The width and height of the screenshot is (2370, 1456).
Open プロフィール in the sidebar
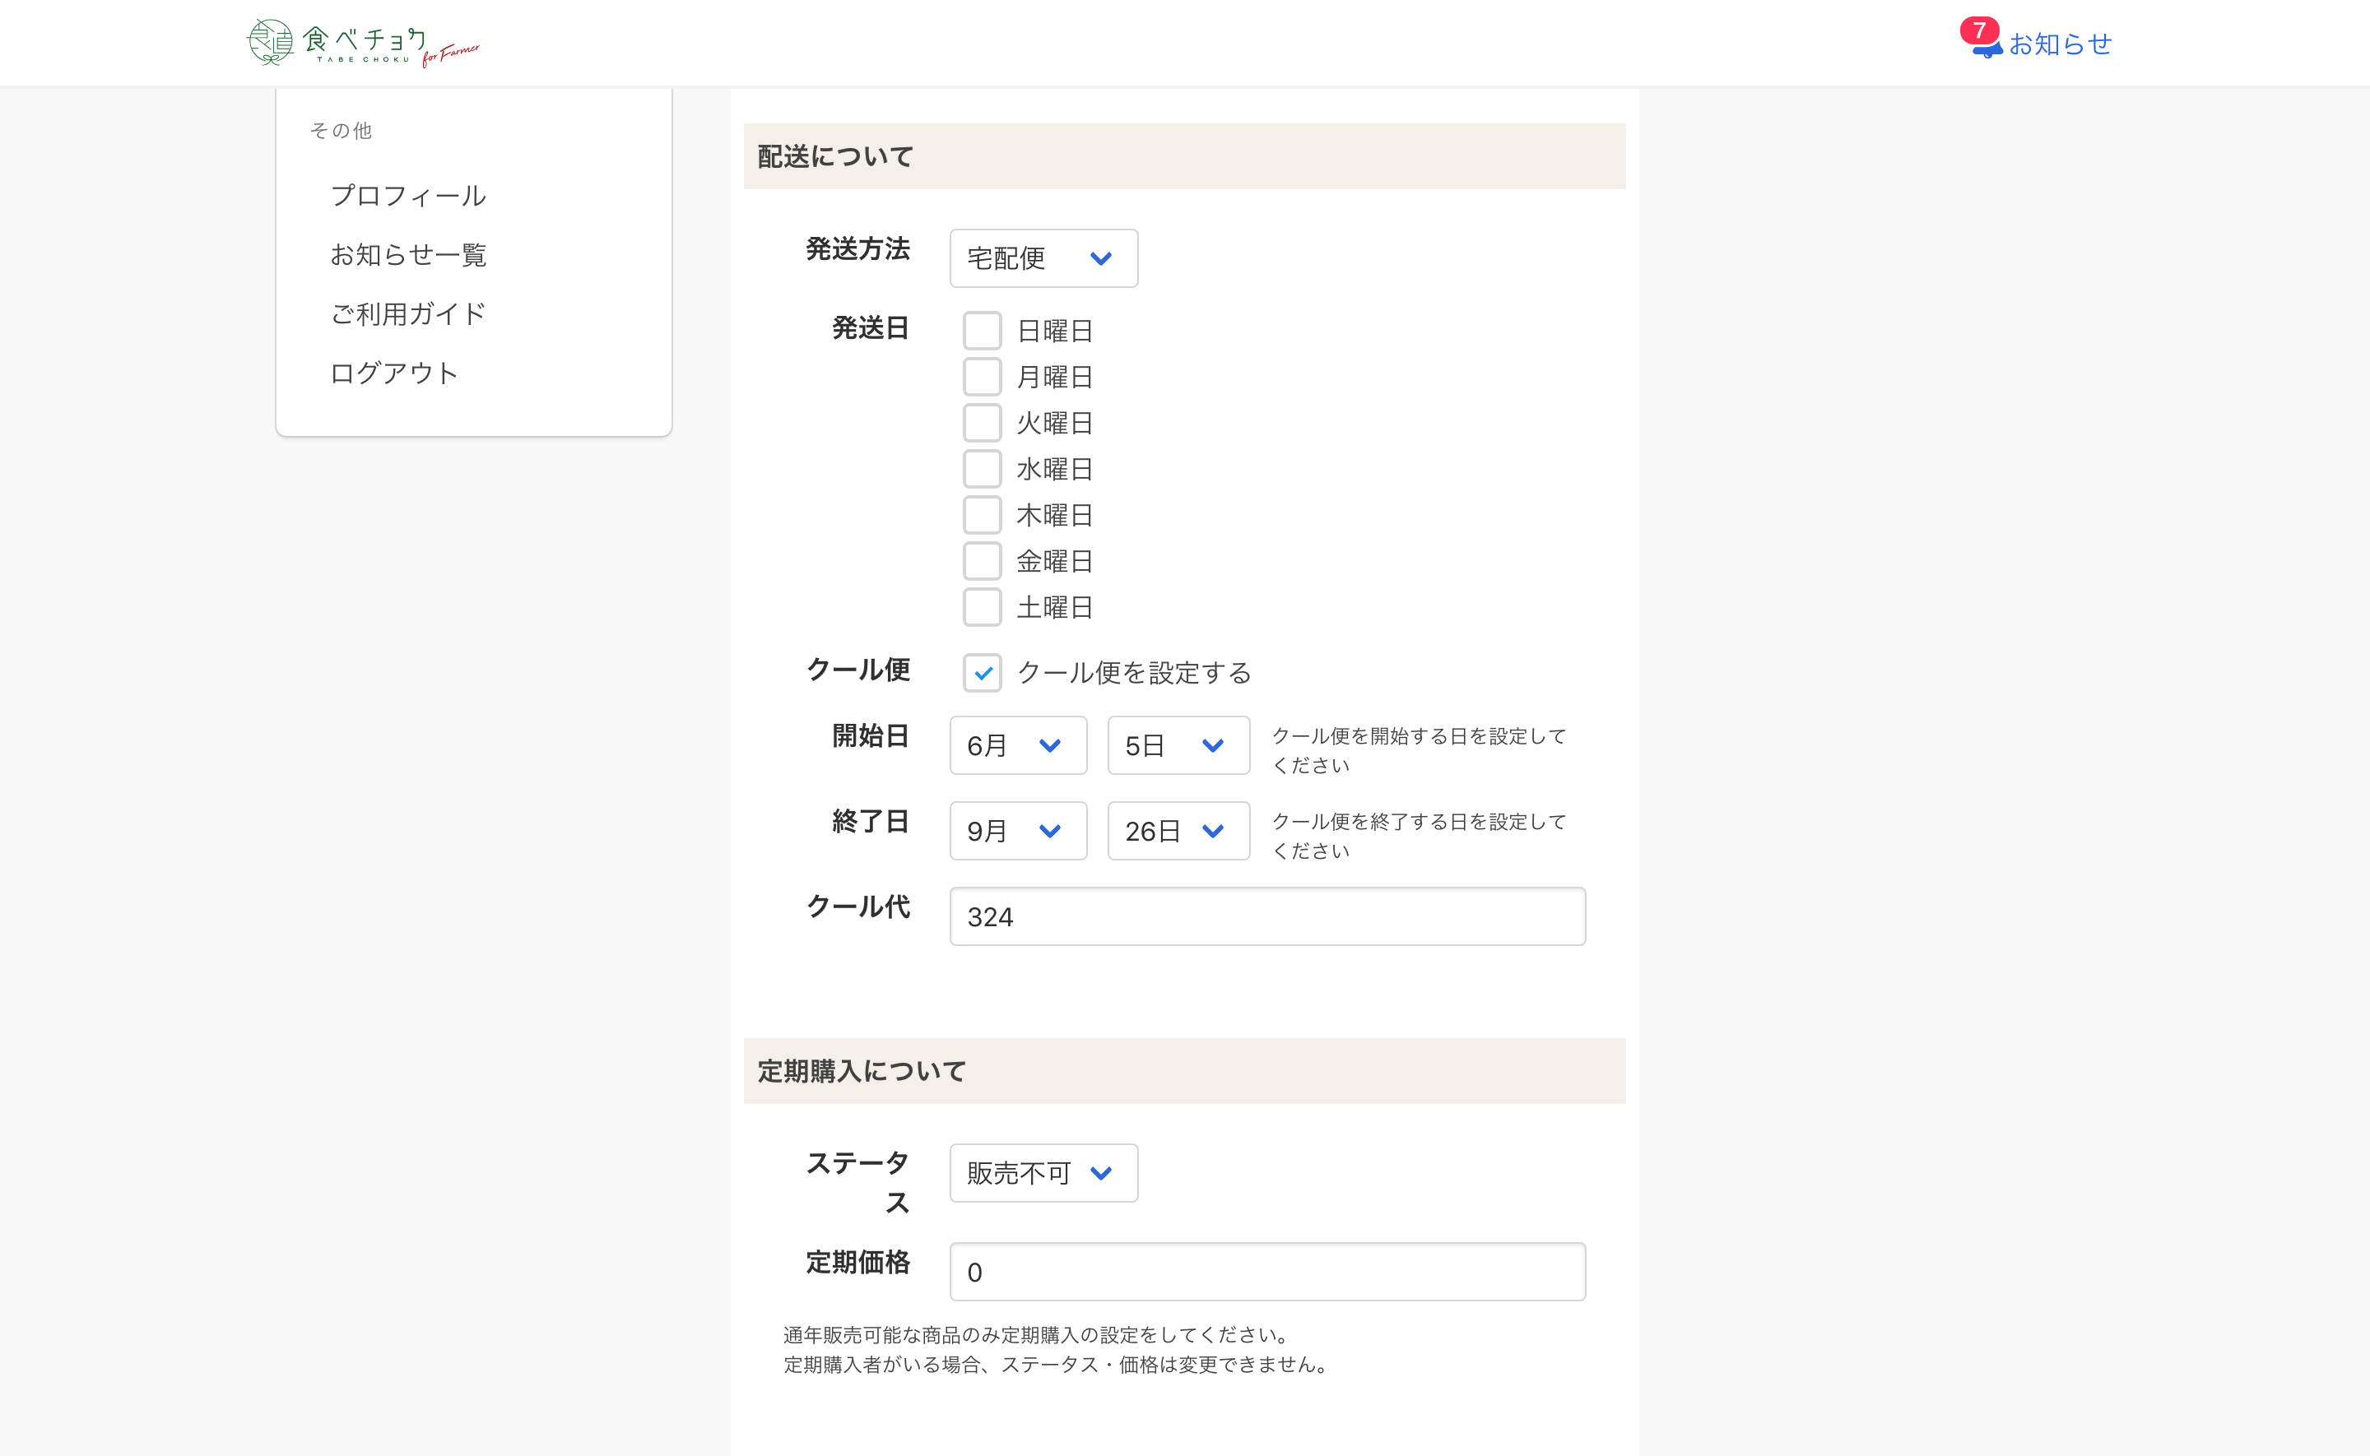pyautogui.click(x=408, y=196)
